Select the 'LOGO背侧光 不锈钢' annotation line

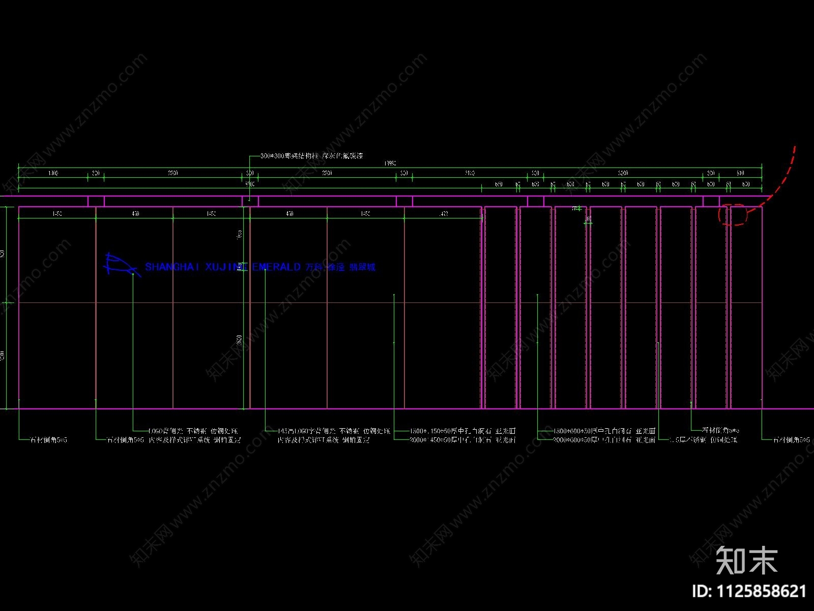(193, 431)
